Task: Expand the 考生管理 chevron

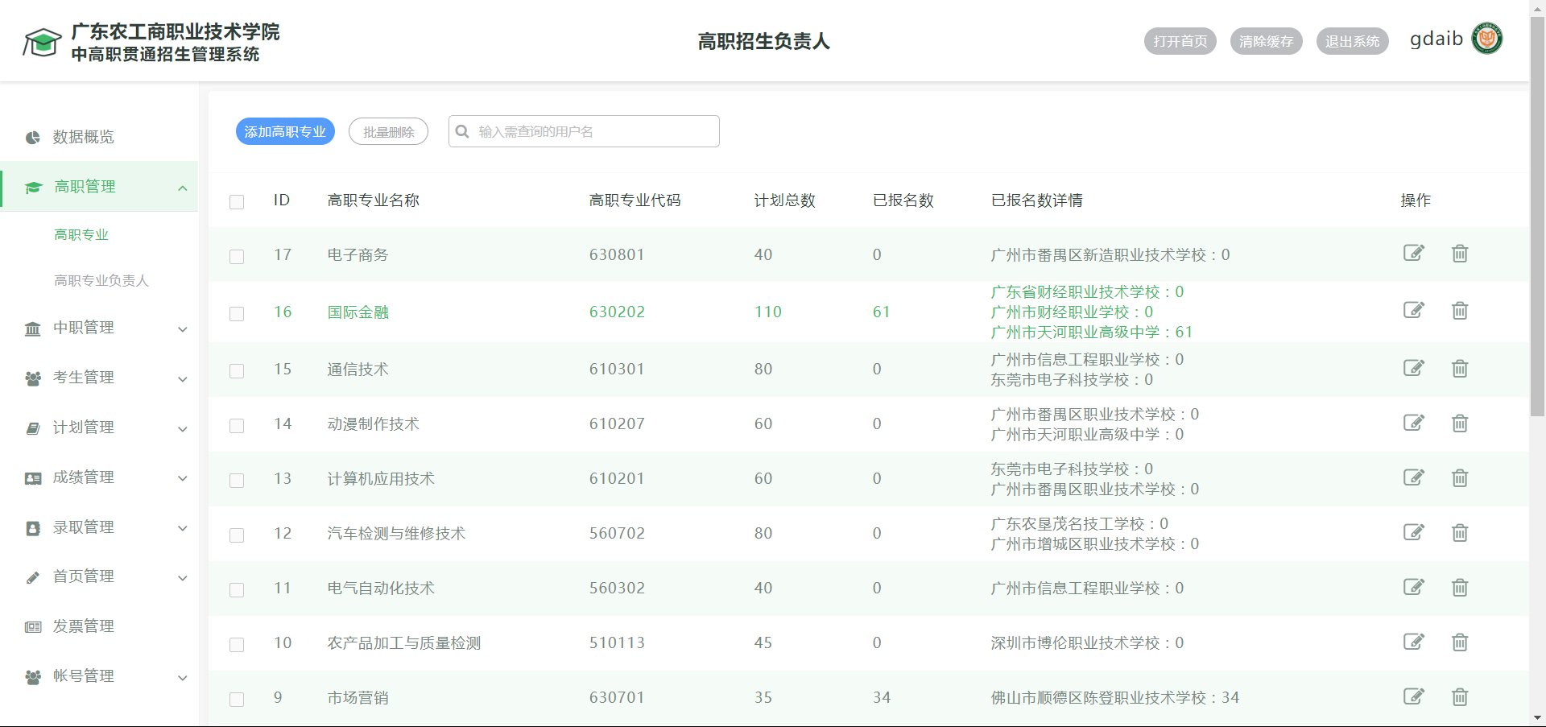Action: click(183, 379)
